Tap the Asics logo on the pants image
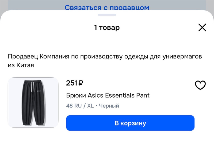The width and height of the screenshot is (214, 166). [x=39, y=91]
